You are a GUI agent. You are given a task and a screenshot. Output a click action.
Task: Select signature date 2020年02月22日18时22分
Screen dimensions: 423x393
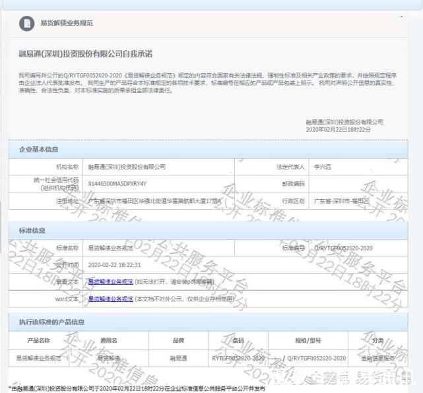click(339, 130)
